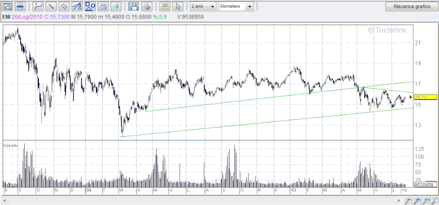Viewport: 439px width, 205px height.
Task: Click the percent change %:0,9
Action: [160, 17]
